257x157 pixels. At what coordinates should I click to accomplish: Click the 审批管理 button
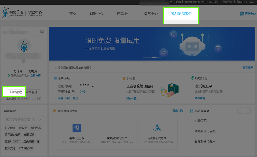[32, 92]
